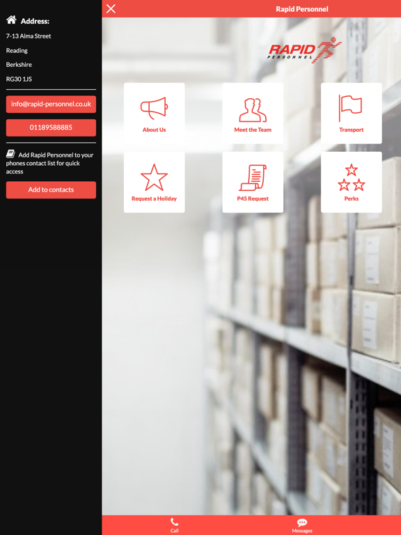This screenshot has height=535, width=401.
Task: Select the Berkshire address line
Action: [19, 65]
